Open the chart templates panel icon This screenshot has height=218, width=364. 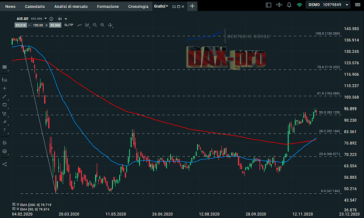pyautogui.click(x=5, y=67)
